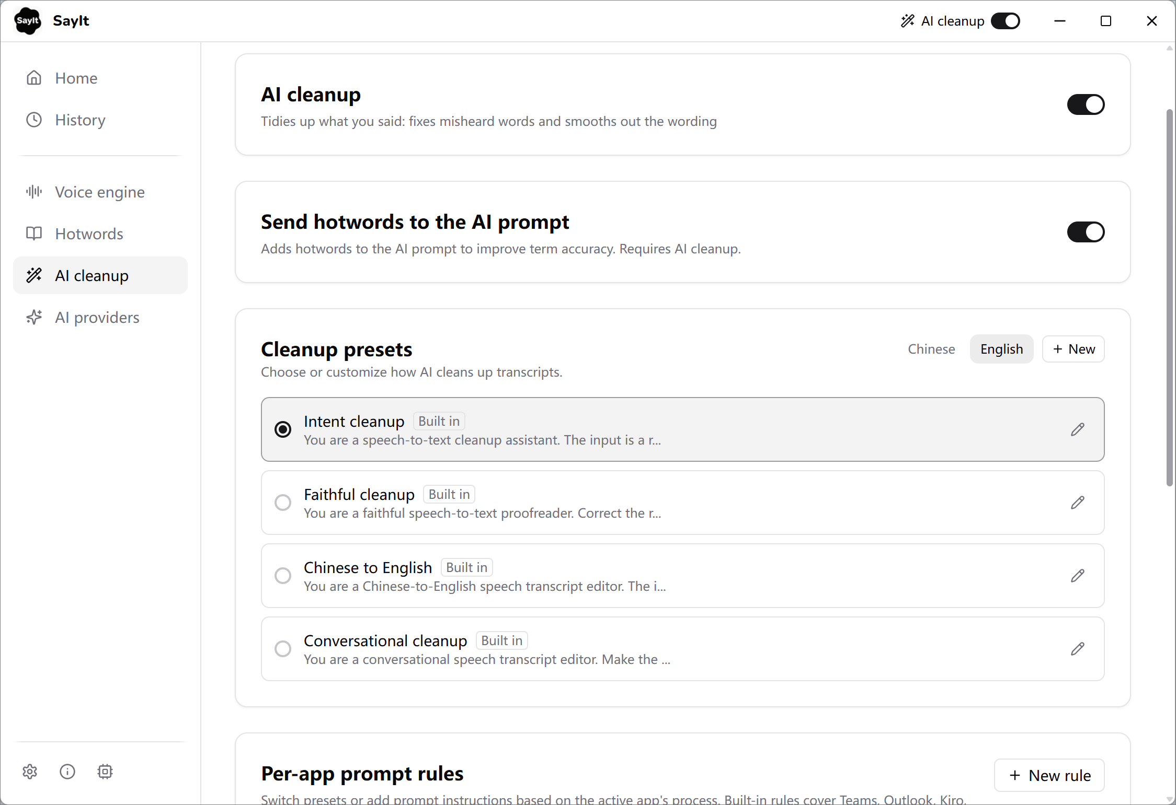
Task: Select the Chinese to English radio button
Action: 283,576
